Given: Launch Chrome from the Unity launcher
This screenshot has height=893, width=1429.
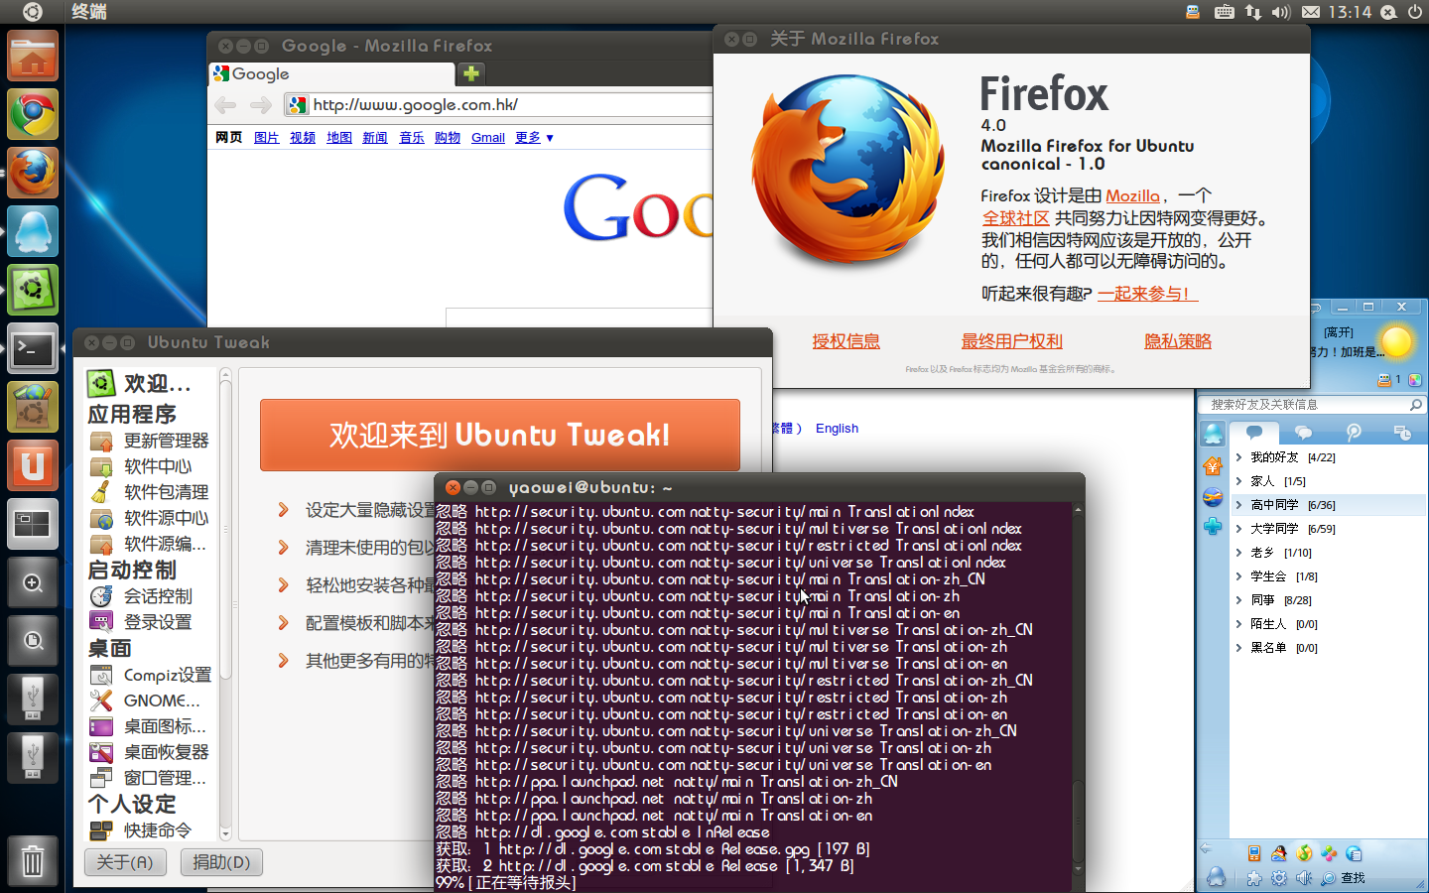Looking at the screenshot, I should (33, 114).
